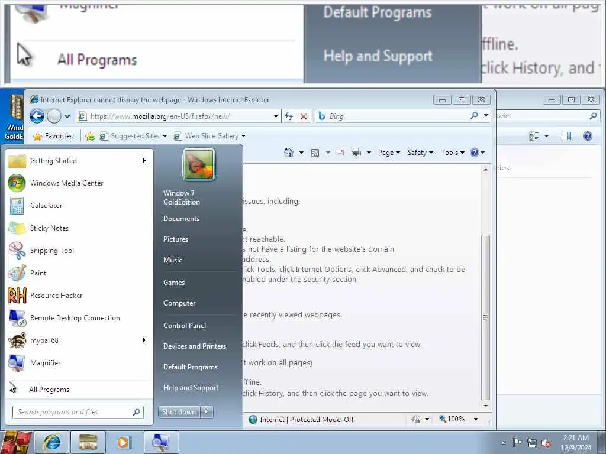This screenshot has height=454, width=606.
Task: Open Devices and Printers
Action: [194, 346]
